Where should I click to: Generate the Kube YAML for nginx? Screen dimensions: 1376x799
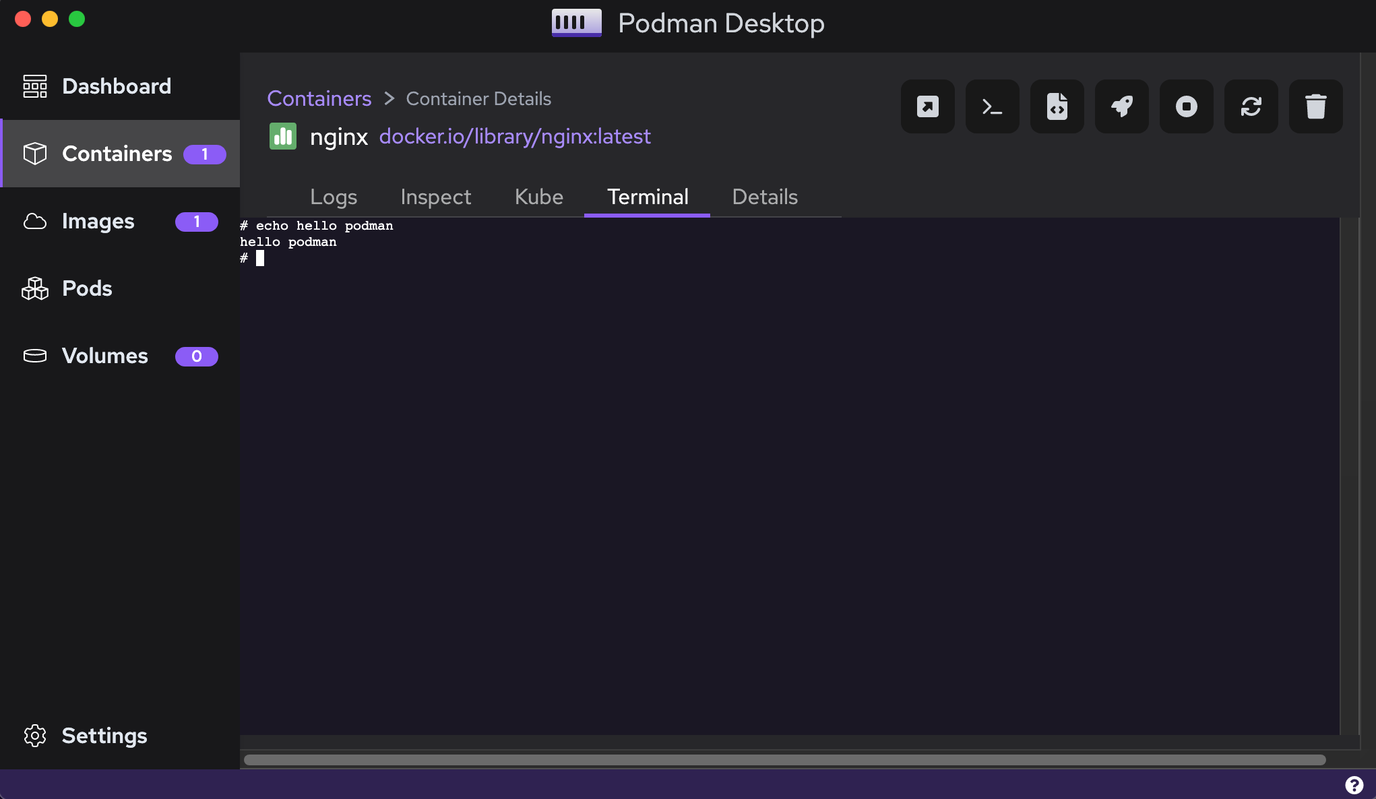1057,106
